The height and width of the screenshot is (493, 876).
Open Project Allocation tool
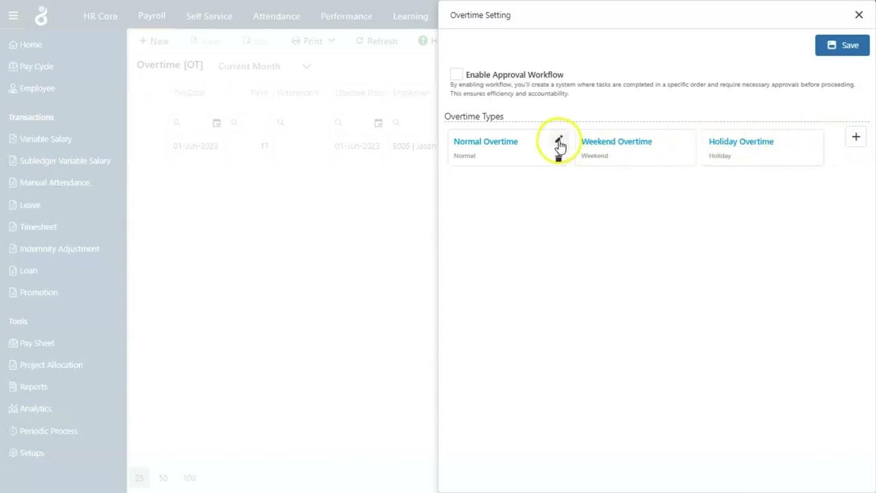coord(46,365)
